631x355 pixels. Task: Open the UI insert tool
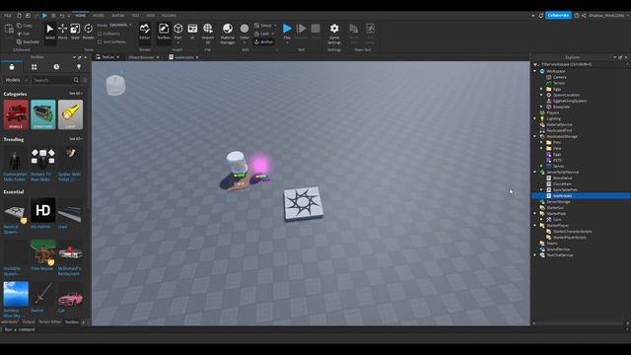pos(192,32)
